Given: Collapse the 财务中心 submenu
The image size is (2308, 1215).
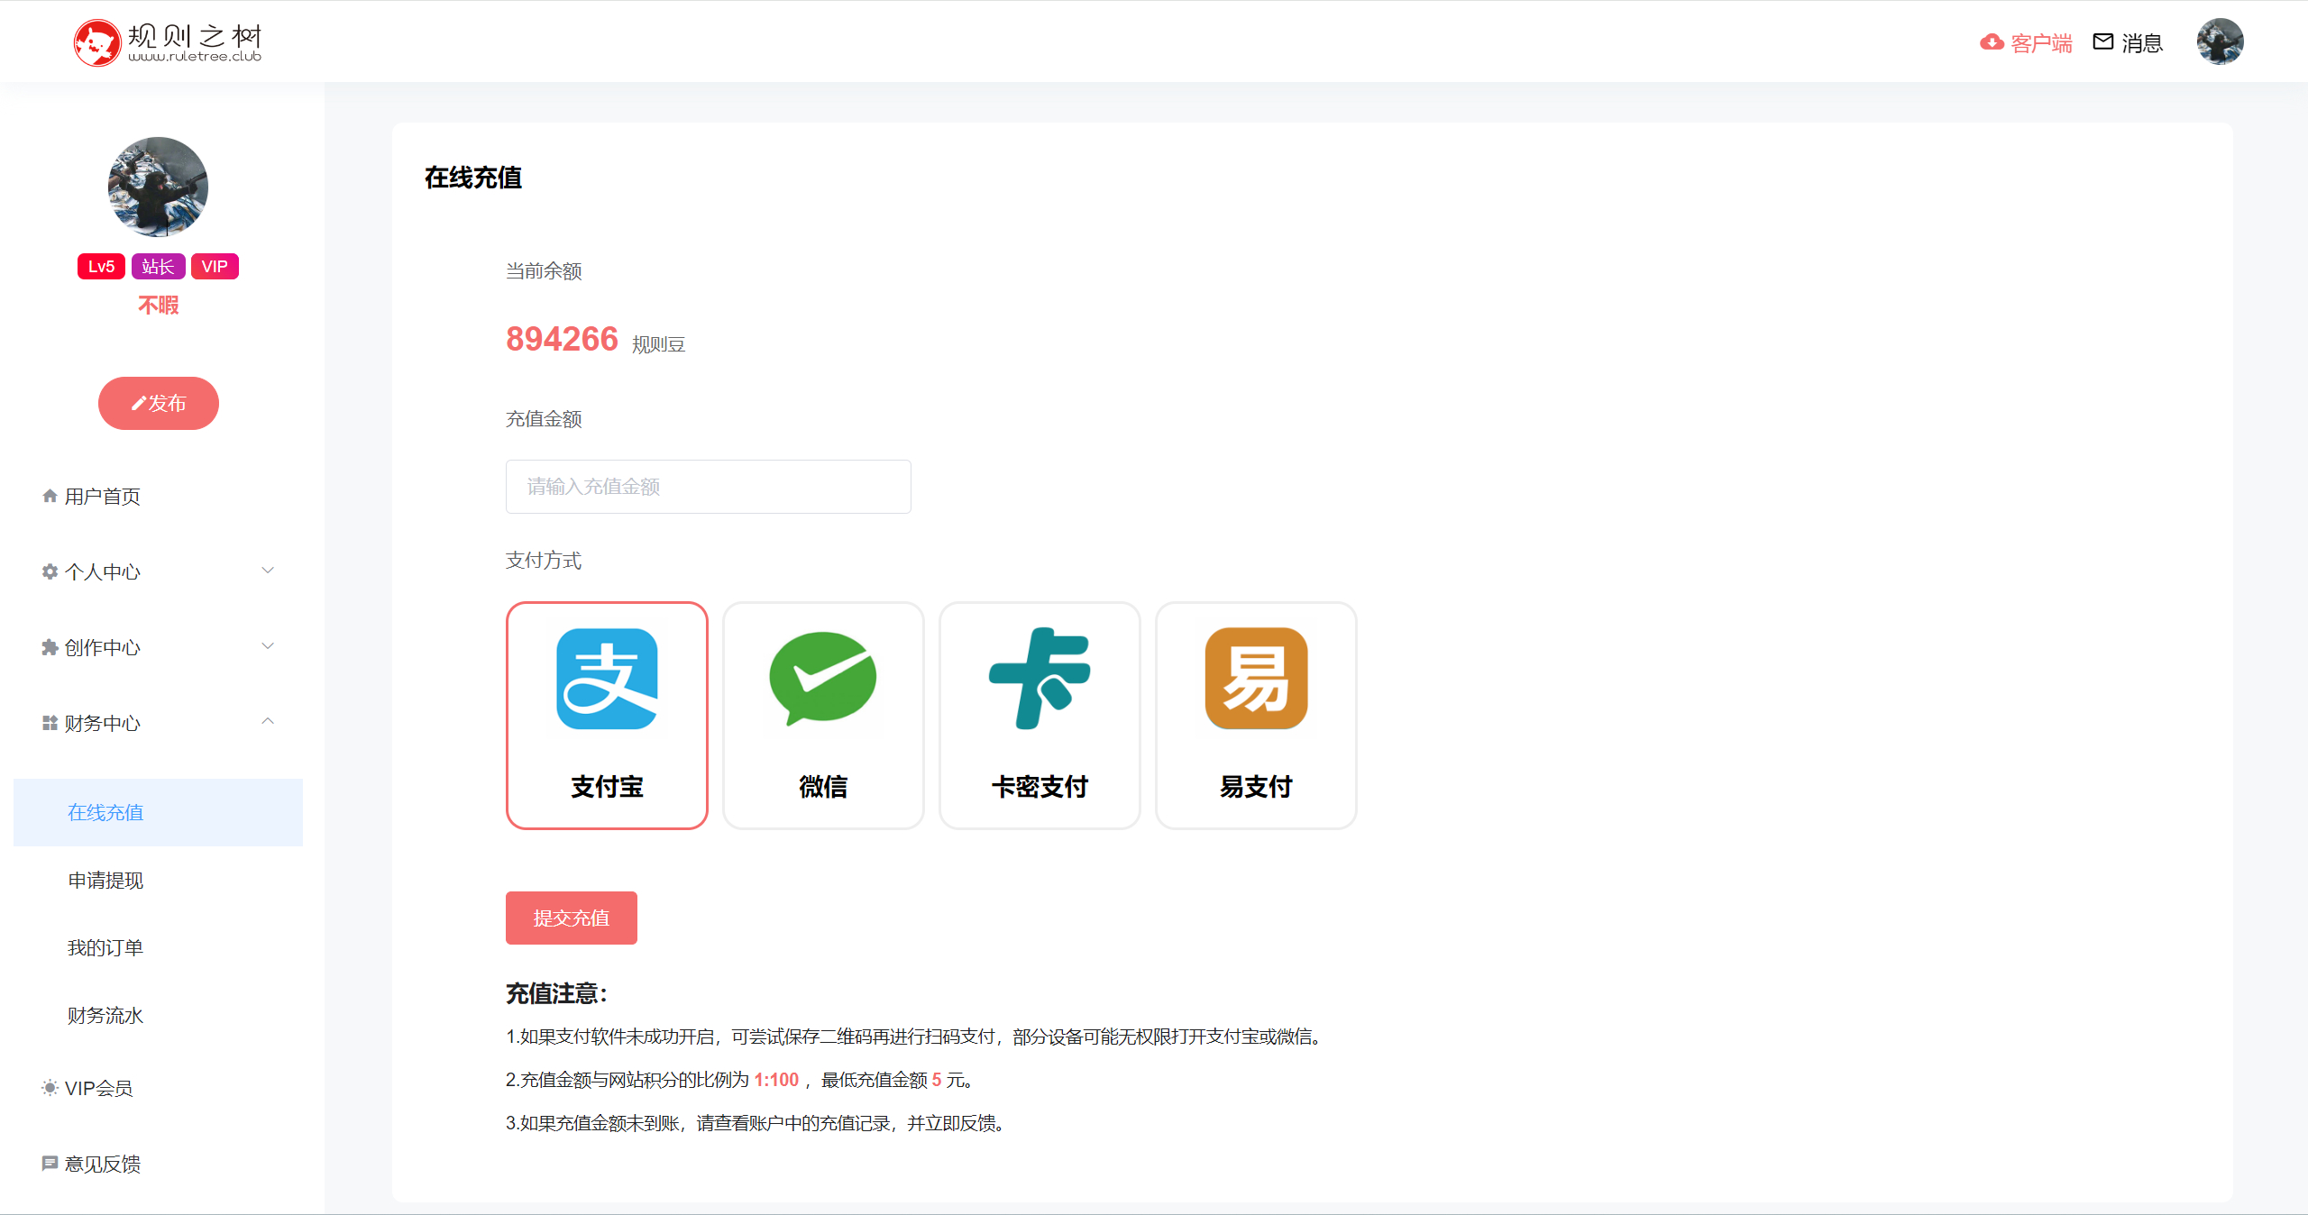Looking at the screenshot, I should coord(268,722).
